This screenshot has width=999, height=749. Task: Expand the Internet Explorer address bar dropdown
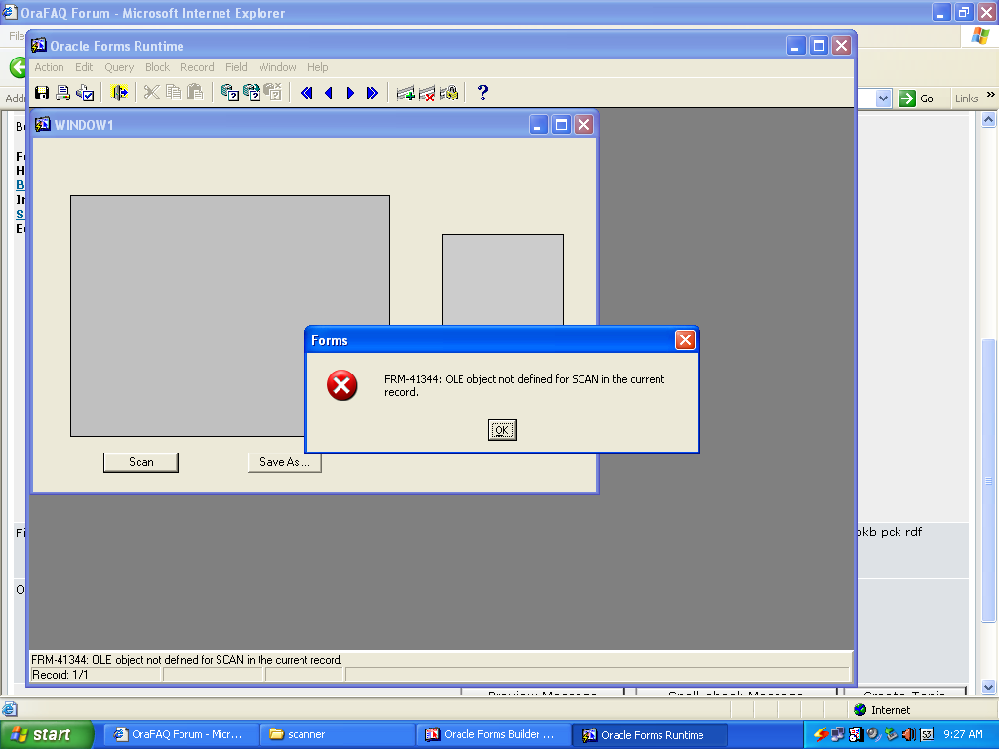click(883, 99)
